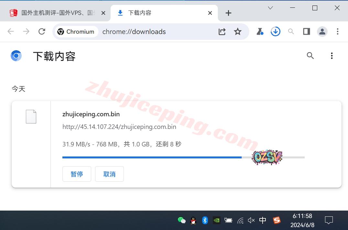
Task: Open a new tab
Action: click(x=228, y=13)
